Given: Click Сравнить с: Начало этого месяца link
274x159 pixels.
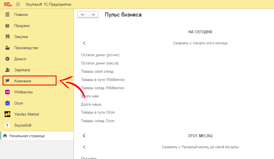Looking at the screenshot, I should point(200,43).
